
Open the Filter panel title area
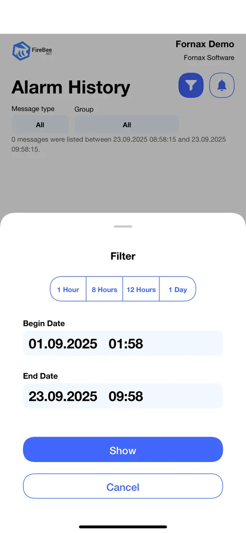(x=123, y=256)
